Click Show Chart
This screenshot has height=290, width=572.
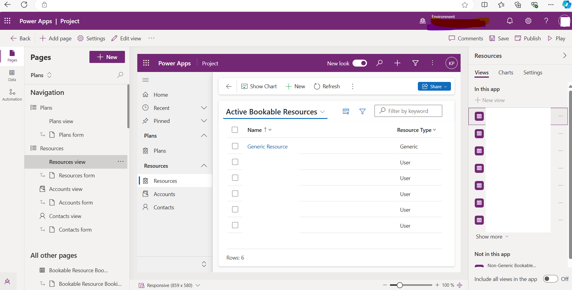(x=259, y=86)
